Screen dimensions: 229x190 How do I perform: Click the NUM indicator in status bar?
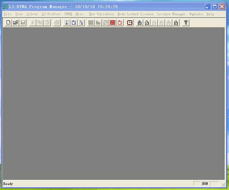(x=205, y=184)
